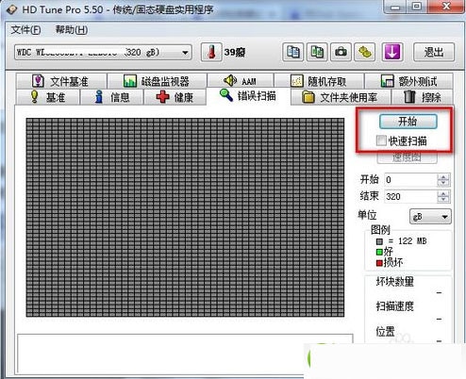This screenshot has height=379, width=466.
Task: Click the camera save screenshot icon
Action: [x=341, y=52]
